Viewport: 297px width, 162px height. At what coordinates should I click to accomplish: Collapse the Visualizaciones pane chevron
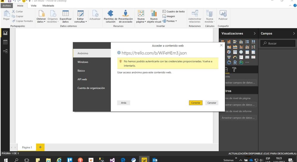pyautogui.click(x=254, y=34)
